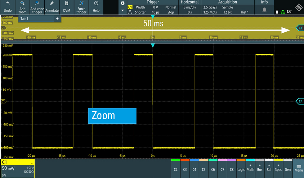
Task: Add a new tab with plus button
Action: pos(57,19)
